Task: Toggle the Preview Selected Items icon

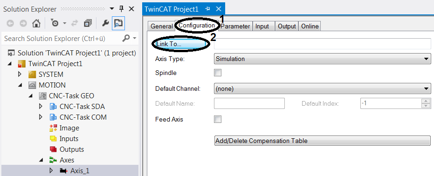Action: tap(118, 24)
